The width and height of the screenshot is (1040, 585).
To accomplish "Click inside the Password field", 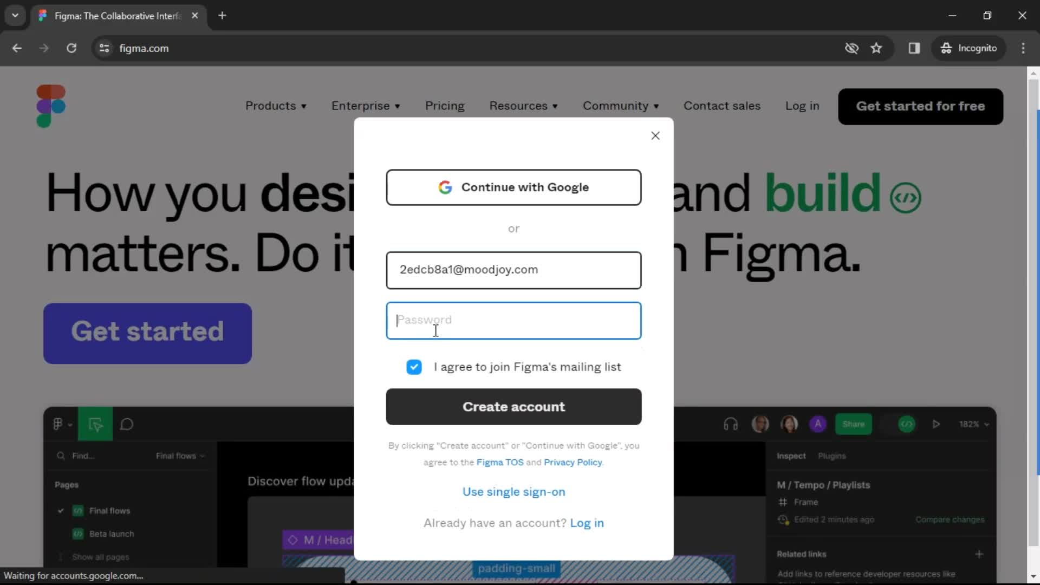I will tap(513, 321).
